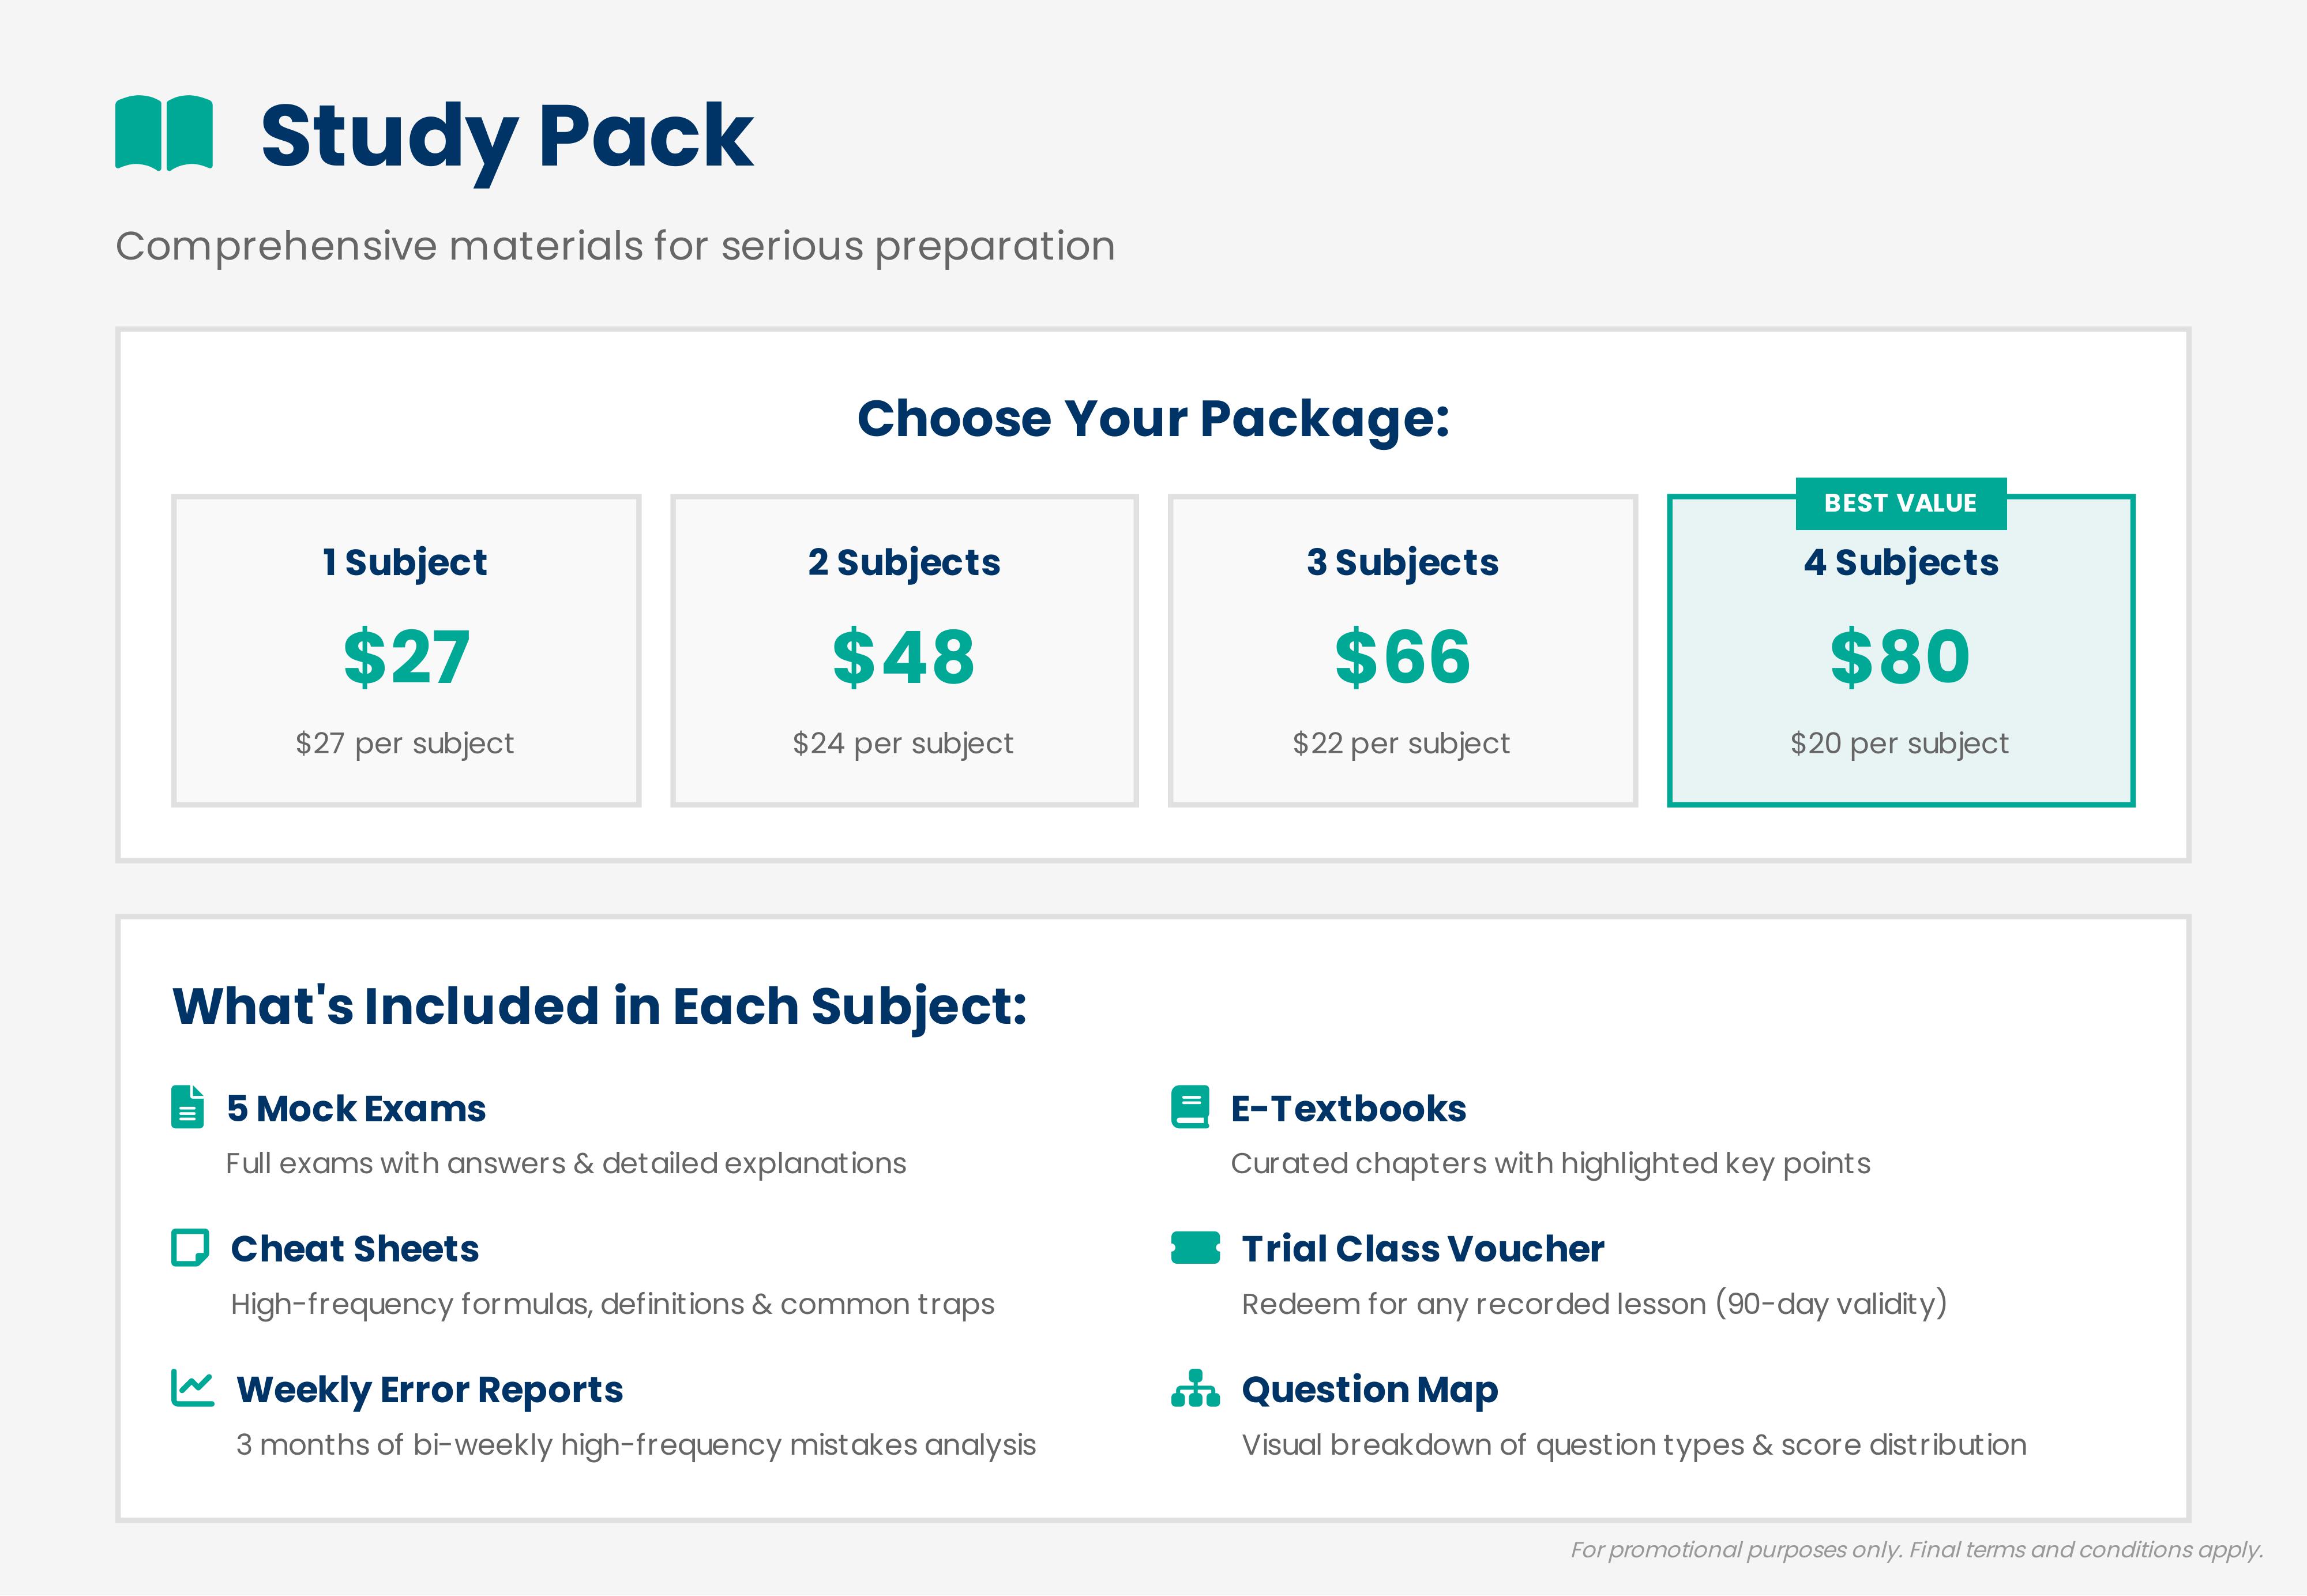2307x1596 pixels.
Task: Click the Cheat Sheets sticky note icon
Action: pyautogui.click(x=189, y=1247)
